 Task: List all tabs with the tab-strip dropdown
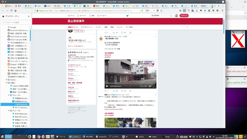point(223,6)
